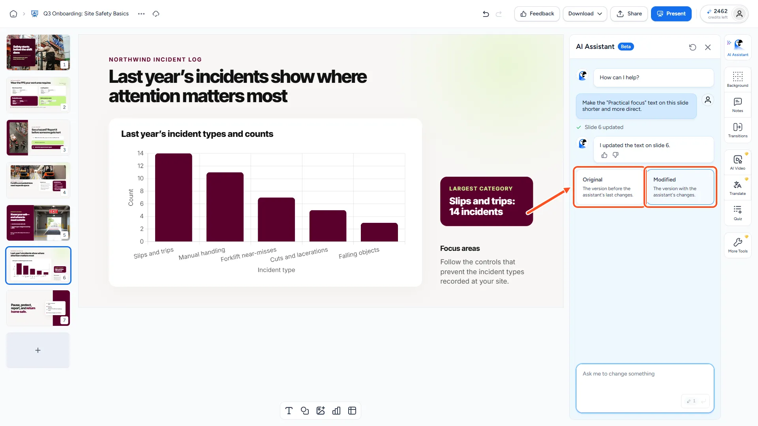This screenshot has width=758, height=426.
Task: Open the AI Assistant sidebar tool
Action: (x=737, y=48)
